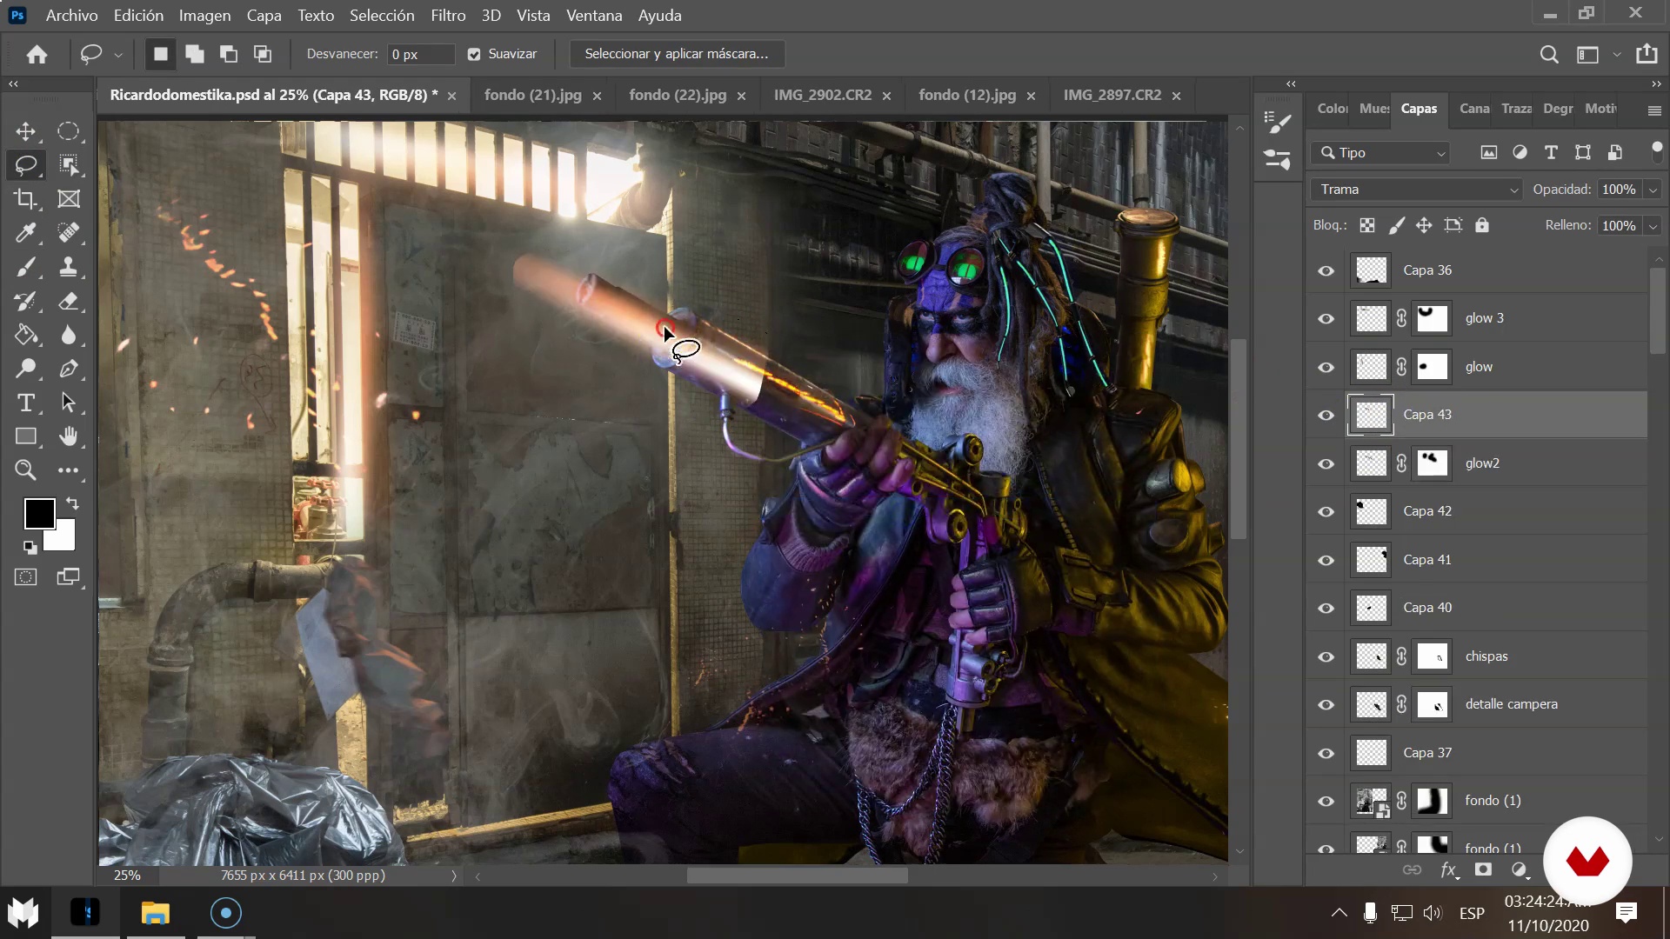The height and width of the screenshot is (939, 1670).
Task: Click the Share icon in options bar
Action: click(1647, 54)
